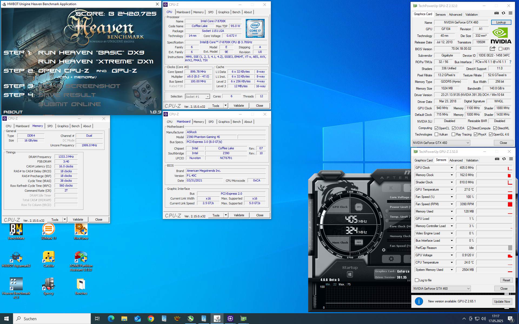Image resolution: width=519 pixels, height=324 pixels.
Task: Open the BenchMate desktop shortcut
Action: click(x=16, y=232)
